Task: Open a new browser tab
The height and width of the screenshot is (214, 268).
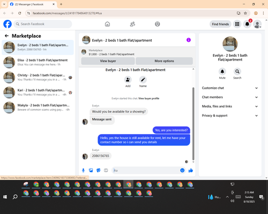Action: (61, 4)
